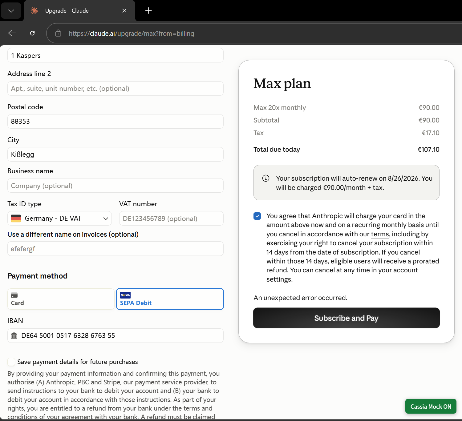Viewport: 462px width, 421px height.
Task: Click the Max plan heading
Action: pos(282,83)
